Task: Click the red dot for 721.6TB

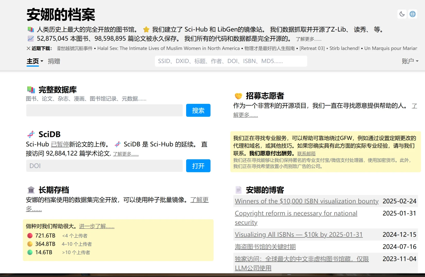Action: [30, 235]
